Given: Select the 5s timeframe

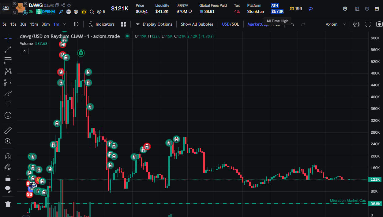Looking at the screenshot, I should pos(4,24).
